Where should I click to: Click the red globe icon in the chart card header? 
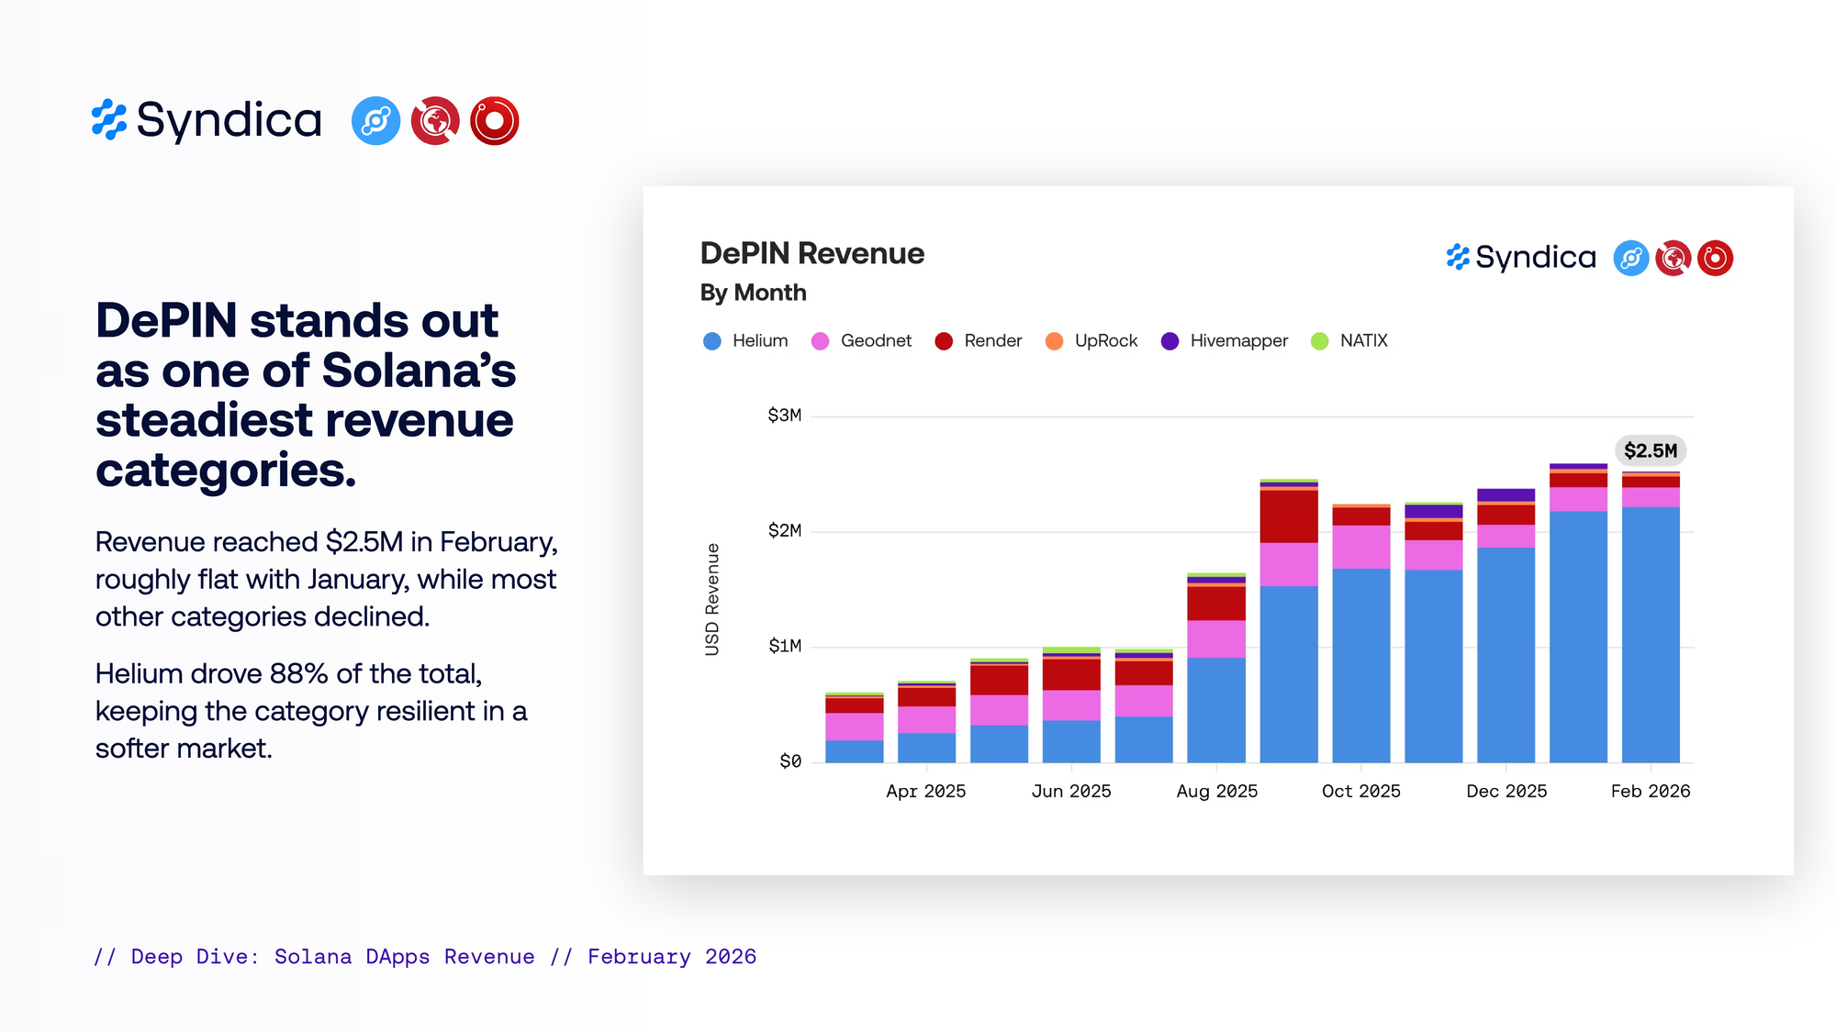1674,259
